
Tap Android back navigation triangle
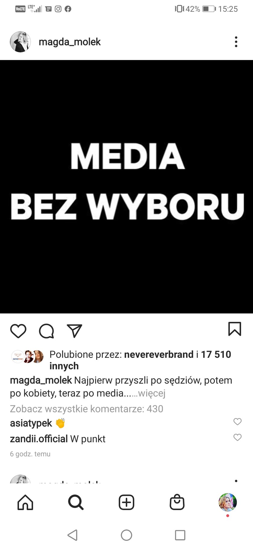point(73,535)
